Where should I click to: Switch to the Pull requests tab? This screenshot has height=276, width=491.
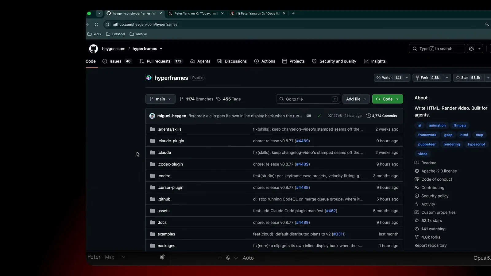pos(161,61)
